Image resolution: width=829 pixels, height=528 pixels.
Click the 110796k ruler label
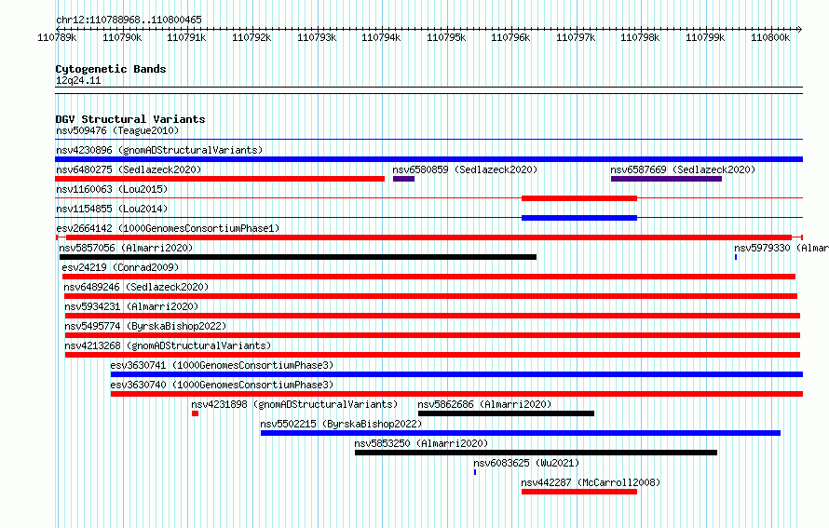coord(510,37)
